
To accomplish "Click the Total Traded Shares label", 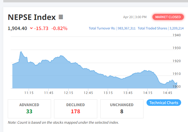I will (x=152, y=29).
